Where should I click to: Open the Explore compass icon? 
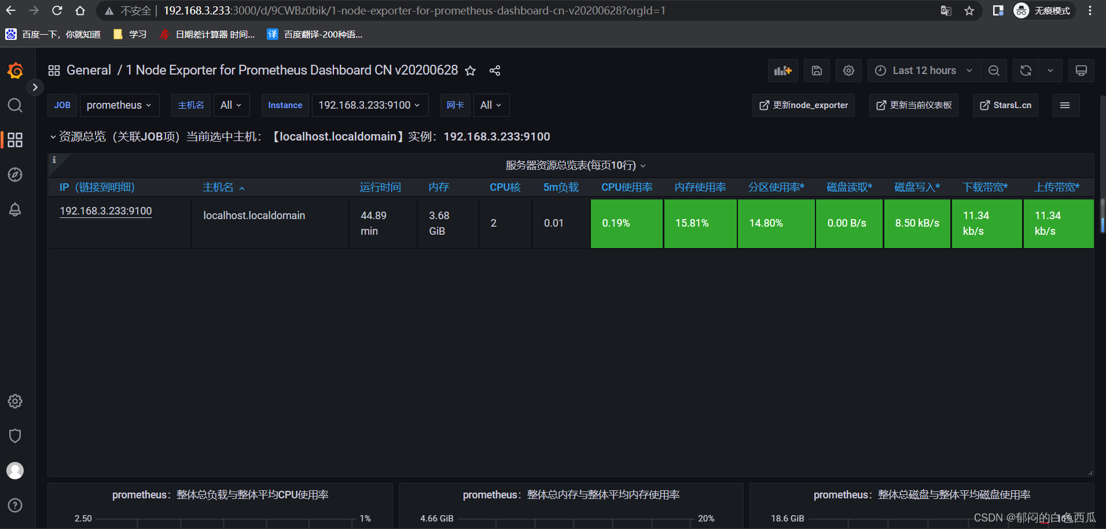[x=15, y=175]
